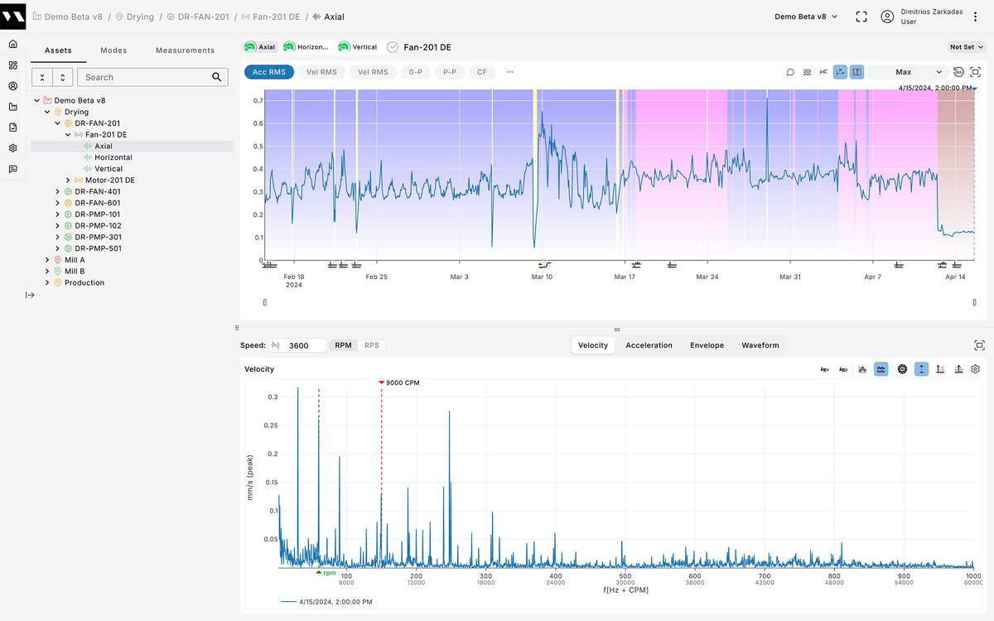This screenshot has width=994, height=621.
Task: Collapse the Drying tree node
Action: tap(47, 112)
